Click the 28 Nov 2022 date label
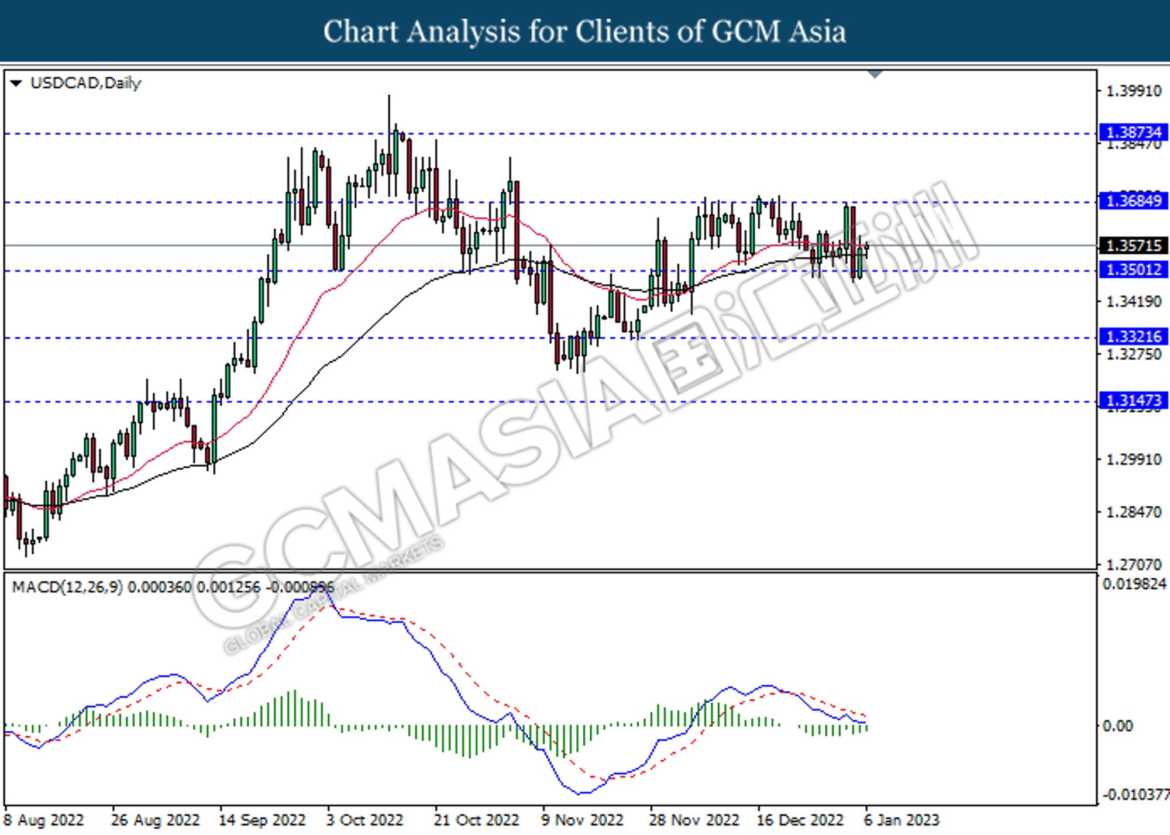1170x835 pixels. (x=694, y=820)
